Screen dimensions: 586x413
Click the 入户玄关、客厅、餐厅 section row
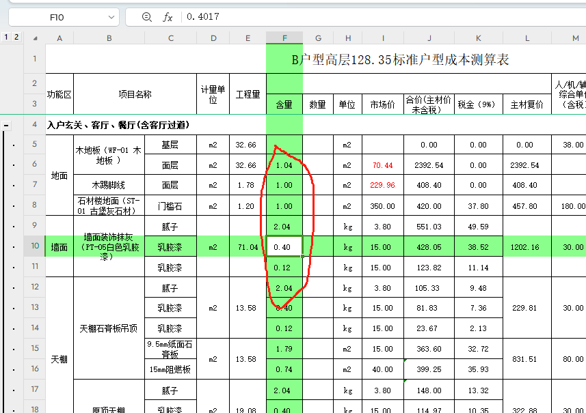118,126
